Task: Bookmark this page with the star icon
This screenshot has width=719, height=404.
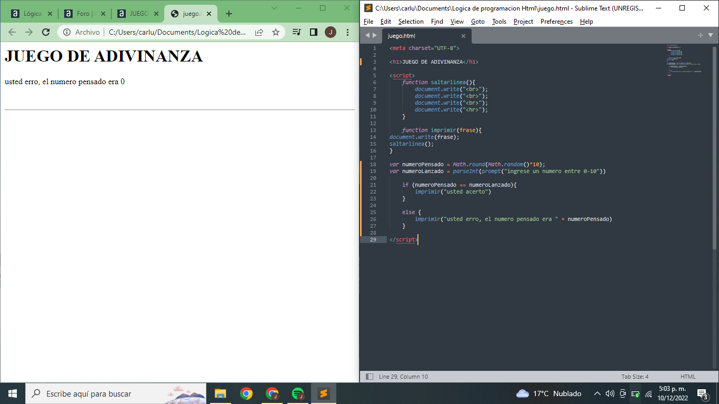Action: pyautogui.click(x=276, y=32)
